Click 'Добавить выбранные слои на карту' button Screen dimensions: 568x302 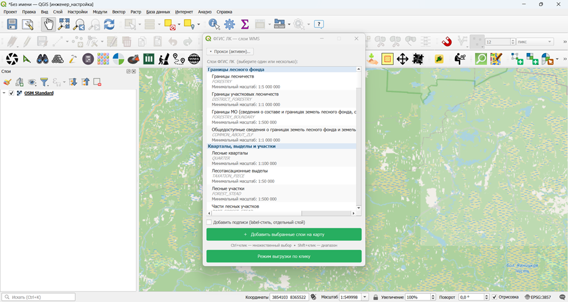[284, 234]
